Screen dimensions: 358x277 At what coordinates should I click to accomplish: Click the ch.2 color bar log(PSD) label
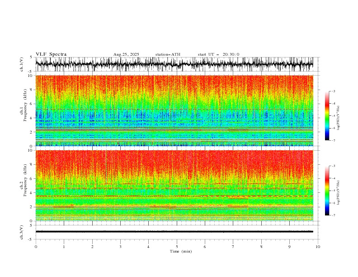point(339,193)
